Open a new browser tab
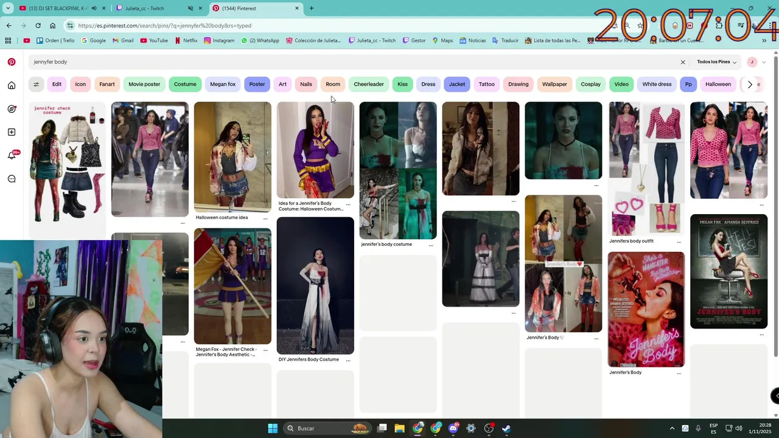 click(x=312, y=9)
